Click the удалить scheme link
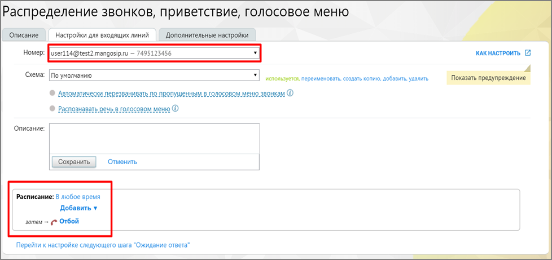Image resolution: width=552 pixels, height=260 pixels. 419,79
